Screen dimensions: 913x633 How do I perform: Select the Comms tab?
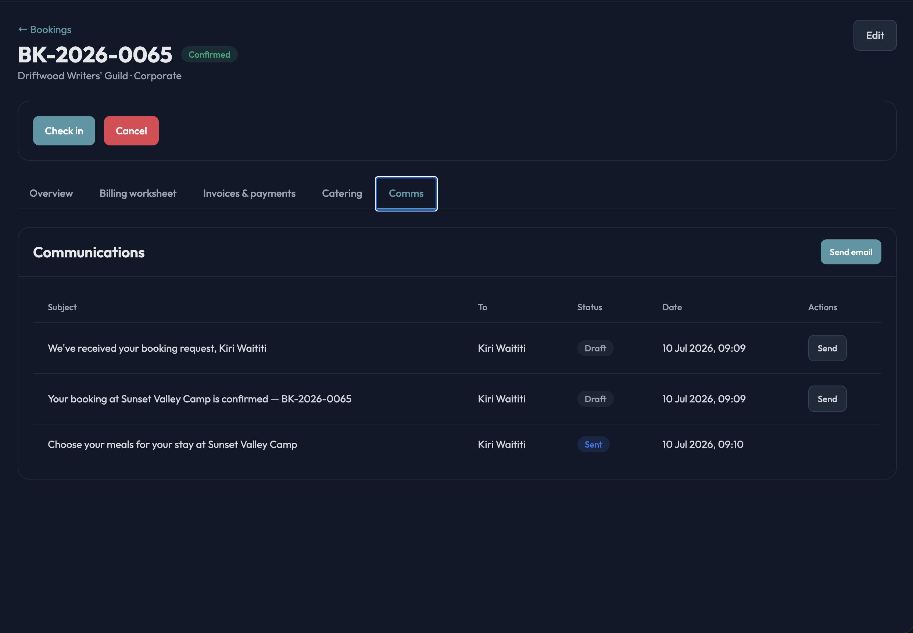point(406,193)
